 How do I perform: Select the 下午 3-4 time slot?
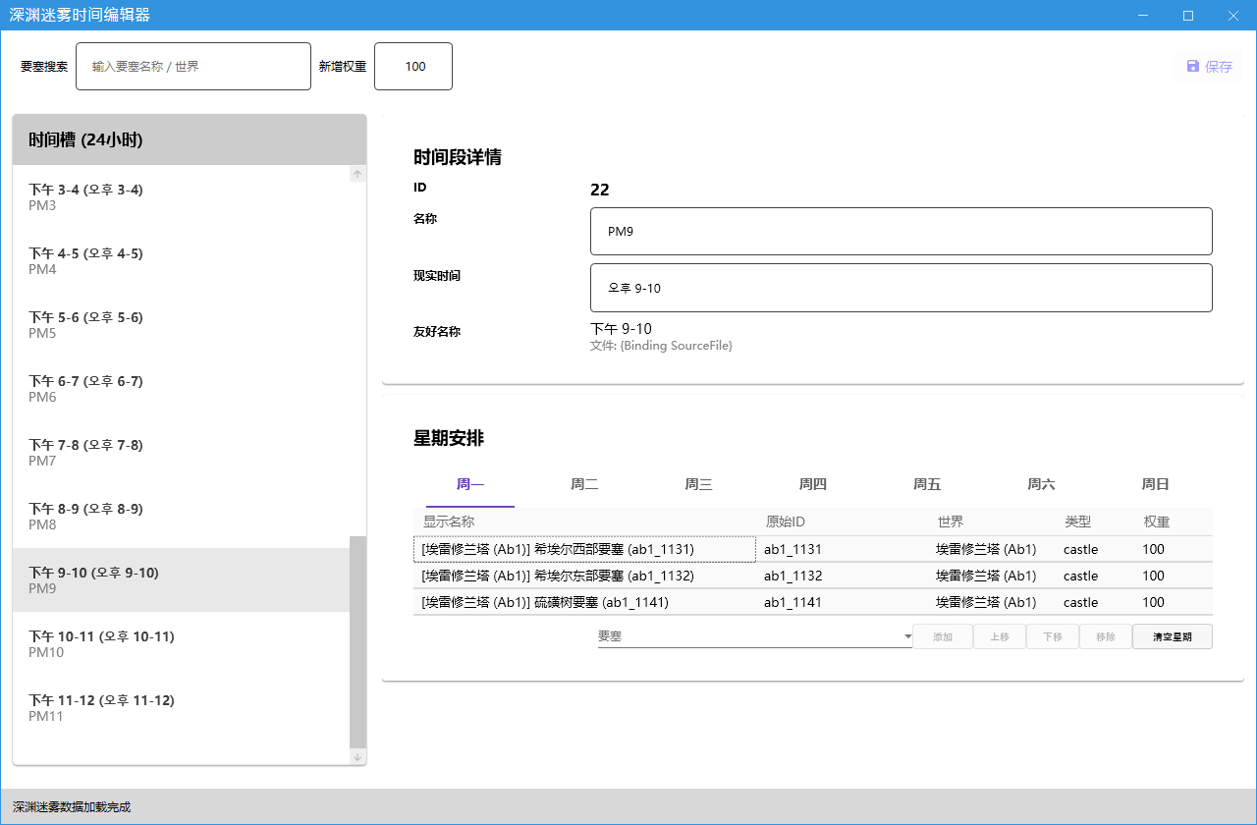click(181, 197)
